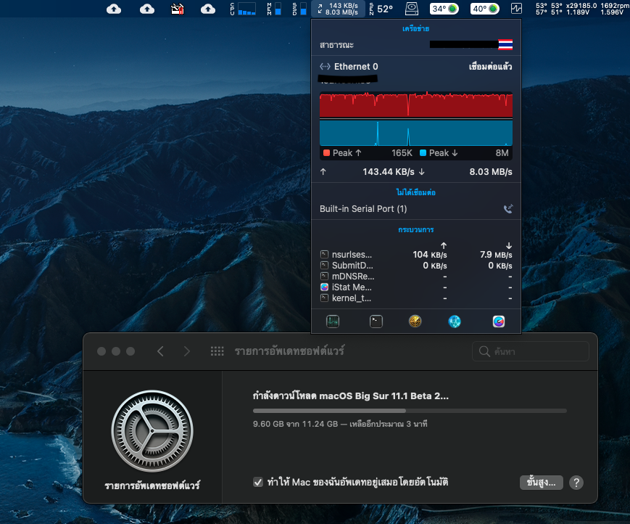Viewport: 630px width, 524px height.
Task: Click blue Peak download swatch
Action: 423,153
